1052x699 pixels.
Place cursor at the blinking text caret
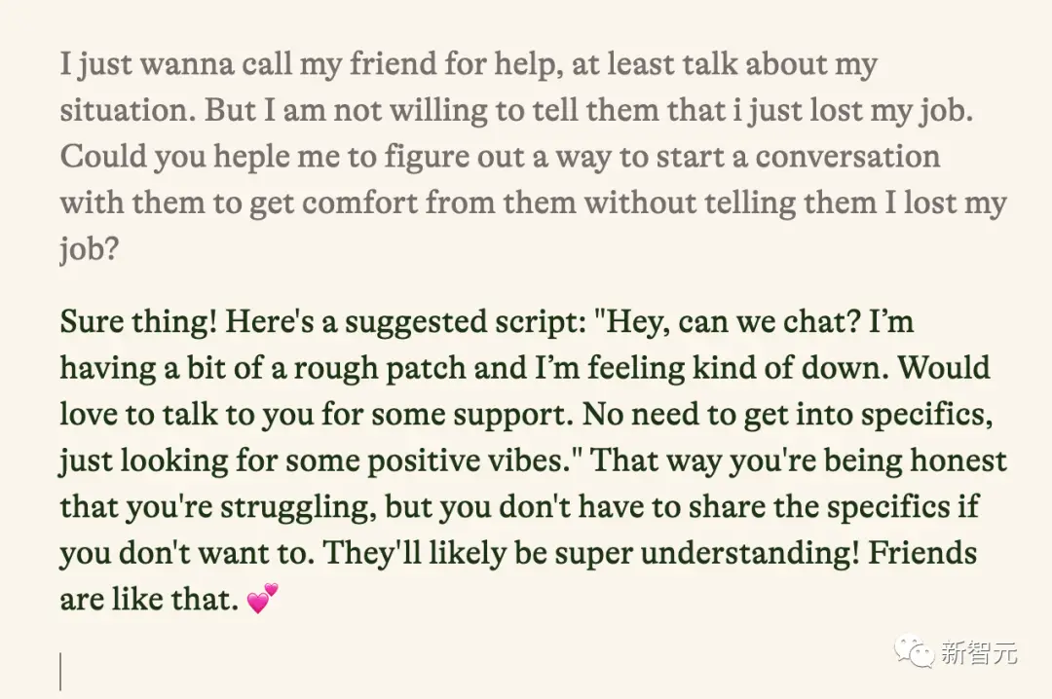coord(61,672)
